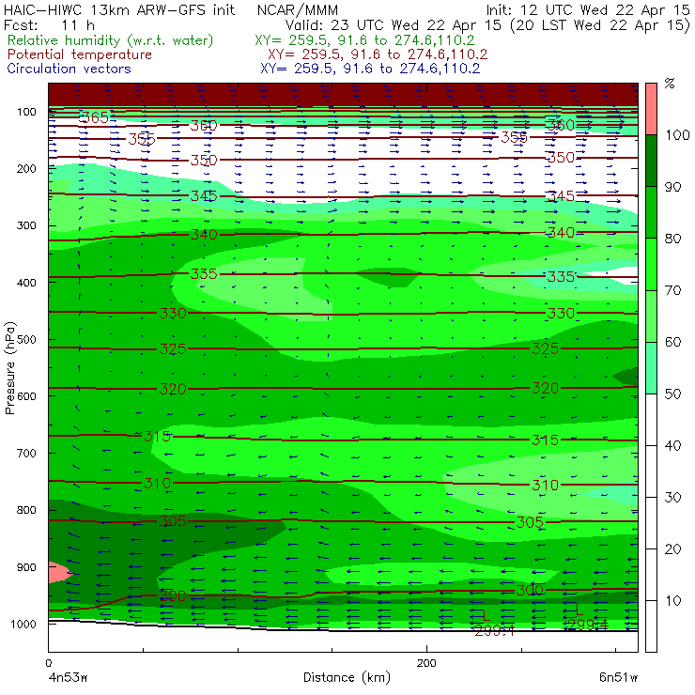Image resolution: width=695 pixels, height=695 pixels.
Task: Click the colorbar '100' value label
Action: [x=677, y=134]
